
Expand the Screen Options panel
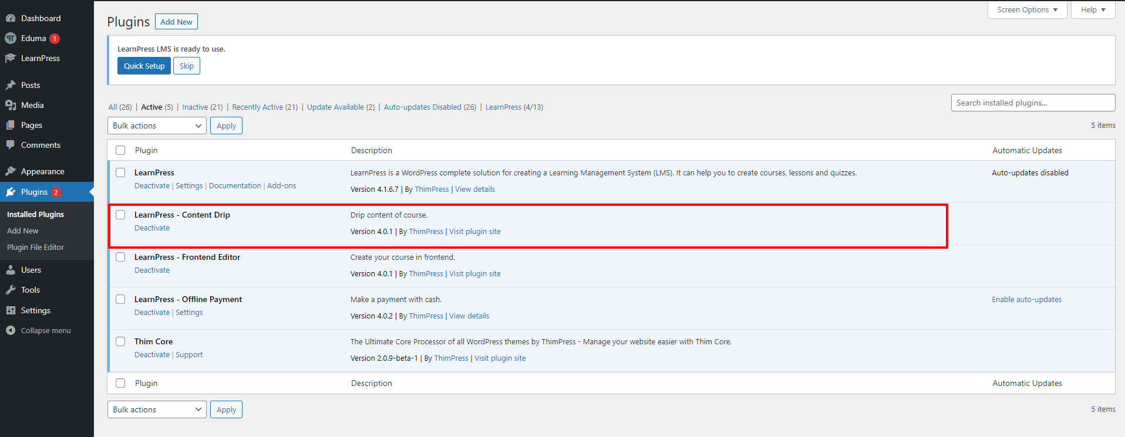point(1027,10)
